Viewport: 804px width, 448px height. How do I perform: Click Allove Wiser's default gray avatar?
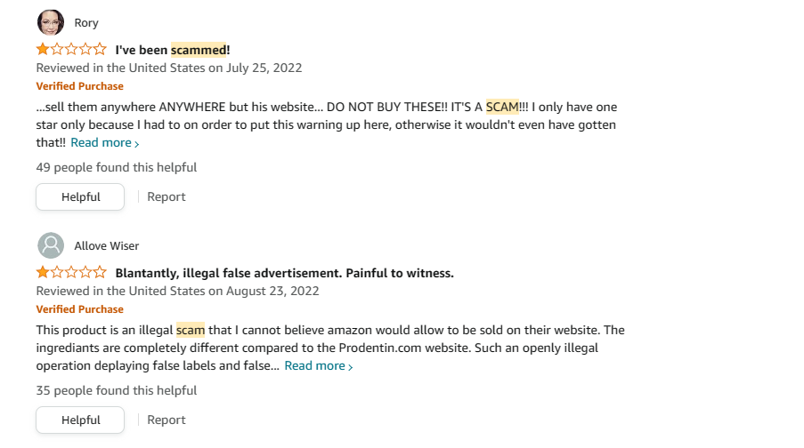(x=51, y=245)
